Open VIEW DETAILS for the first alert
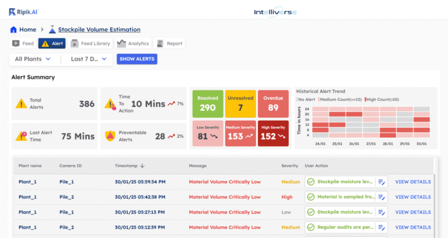 (412, 182)
